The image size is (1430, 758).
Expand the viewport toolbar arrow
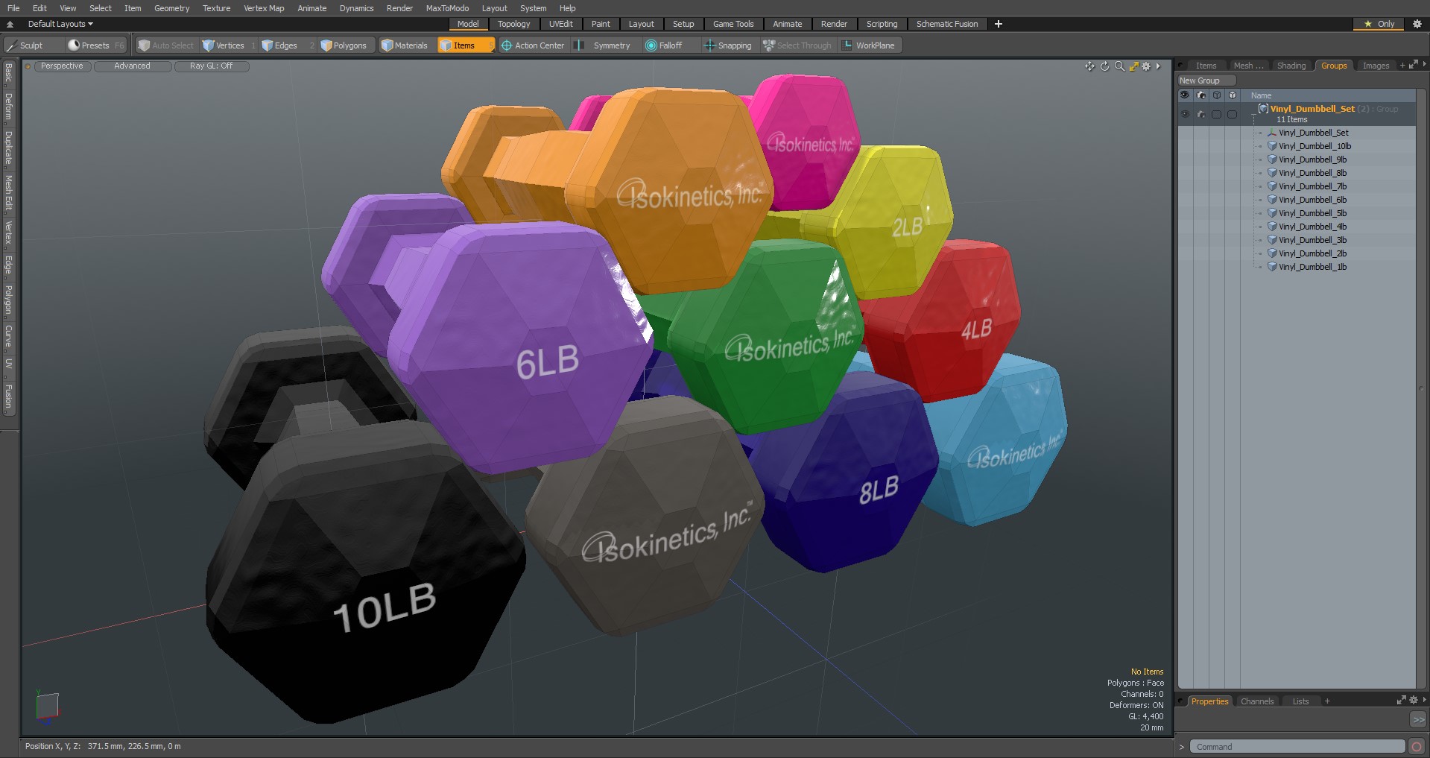1158,66
